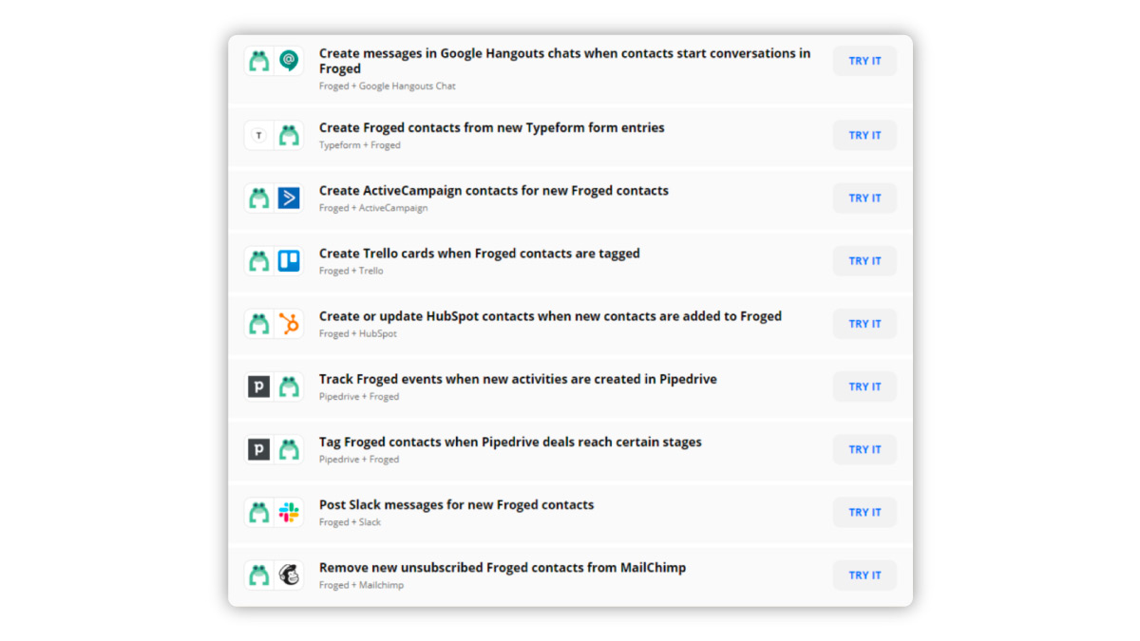Click the 'Froged + HubSpot' subtitle
Image resolution: width=1140 pixels, height=641 pixels.
[358, 334]
